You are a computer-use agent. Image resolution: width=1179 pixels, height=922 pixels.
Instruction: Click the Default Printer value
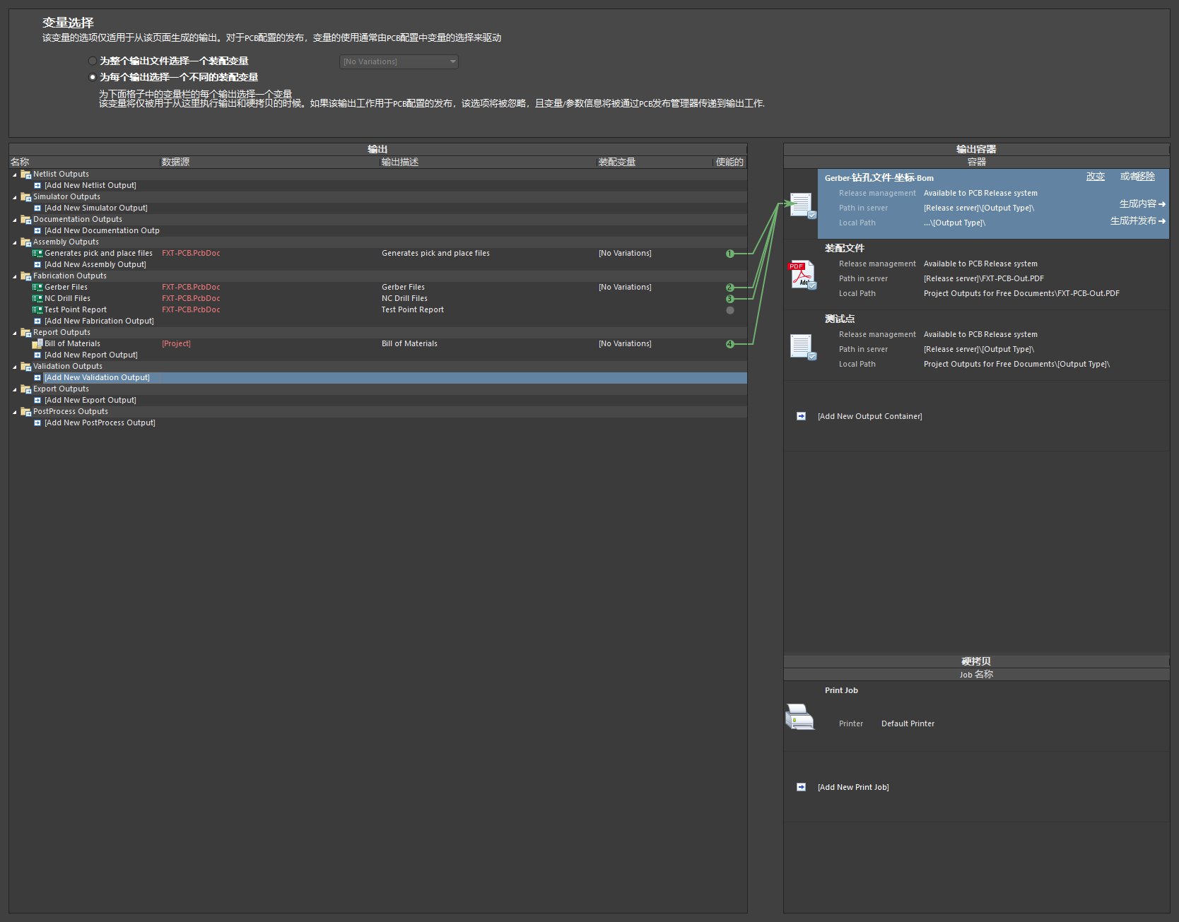(x=908, y=723)
